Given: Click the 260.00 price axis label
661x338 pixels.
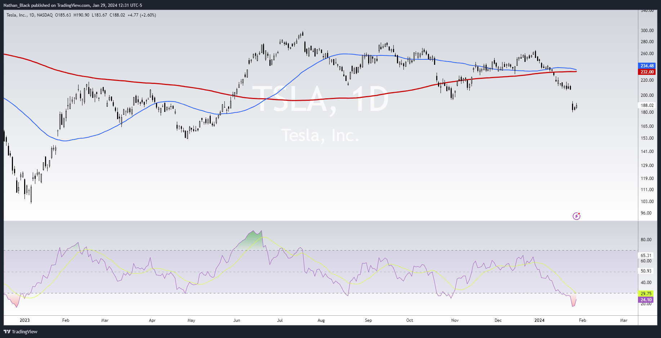Looking at the screenshot, I should tap(647, 54).
